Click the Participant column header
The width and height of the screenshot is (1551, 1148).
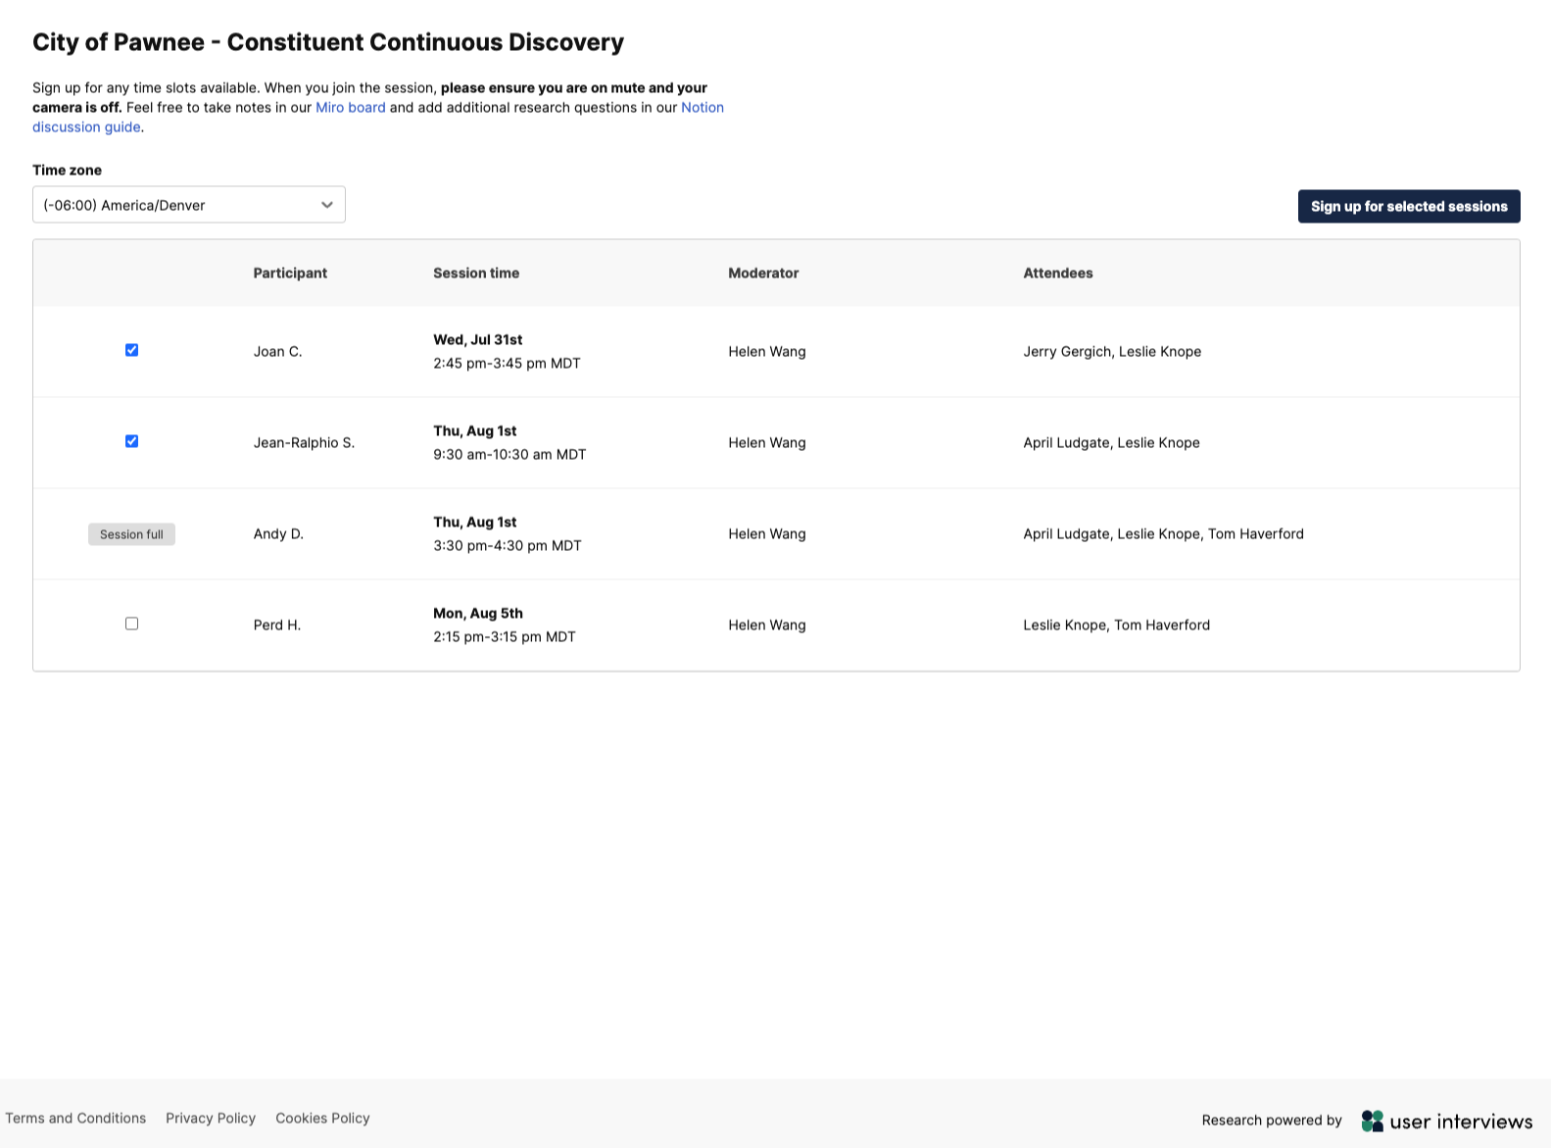[x=290, y=273]
